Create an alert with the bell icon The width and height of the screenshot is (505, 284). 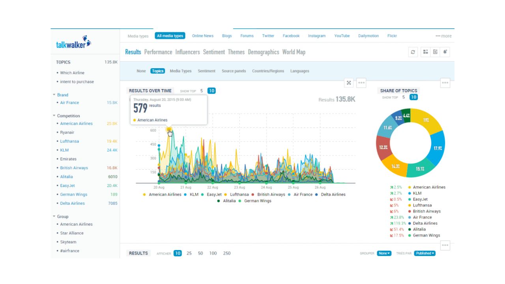[x=445, y=52]
